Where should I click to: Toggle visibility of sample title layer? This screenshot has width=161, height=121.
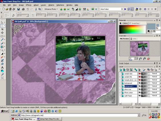tap(139, 77)
